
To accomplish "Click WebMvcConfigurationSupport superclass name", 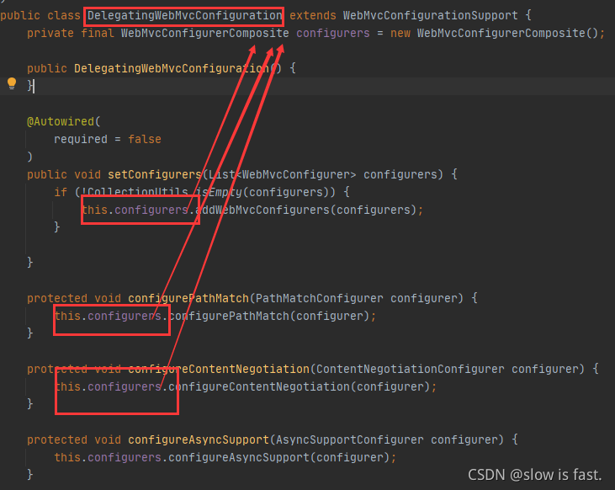I will (430, 16).
